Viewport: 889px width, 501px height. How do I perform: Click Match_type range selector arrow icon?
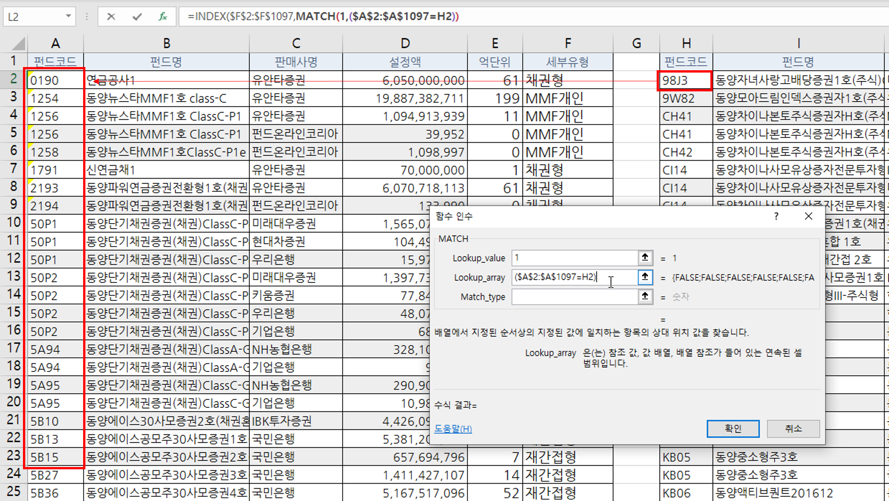pyautogui.click(x=645, y=297)
